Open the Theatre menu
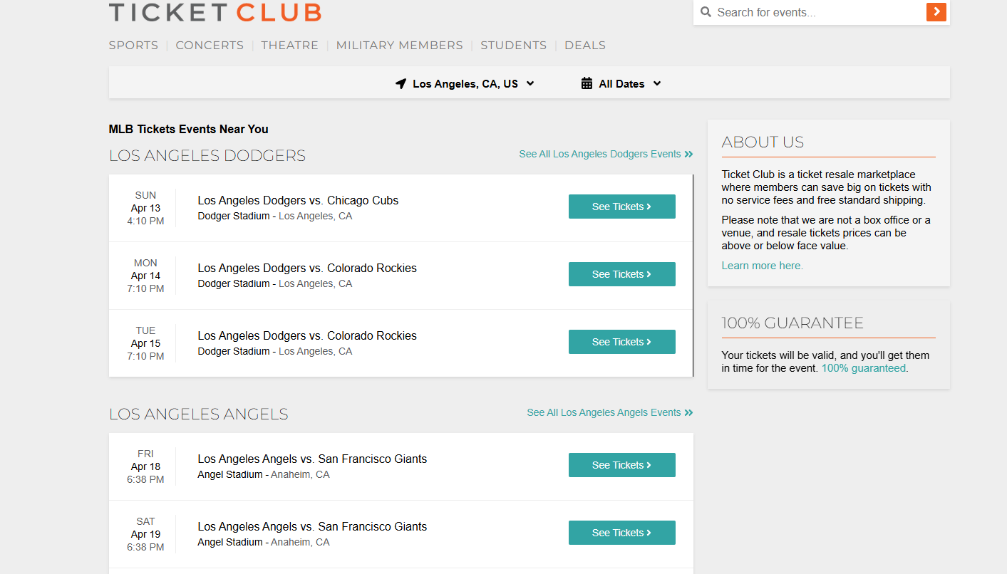Screen dimensions: 1007x574 pos(289,46)
